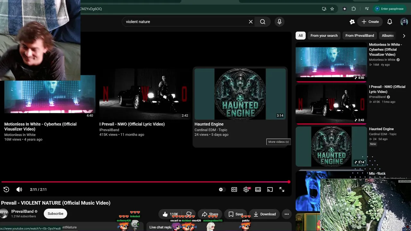Click the red video progress bar
The height and width of the screenshot is (231, 411).
145,182
